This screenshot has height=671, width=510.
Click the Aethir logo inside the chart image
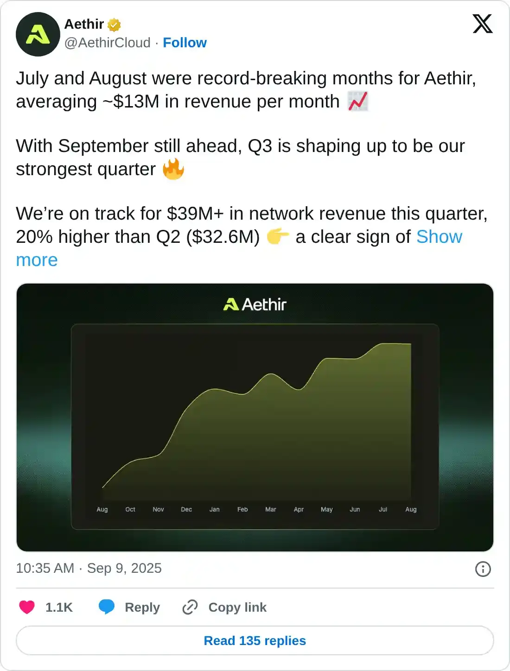(x=254, y=304)
